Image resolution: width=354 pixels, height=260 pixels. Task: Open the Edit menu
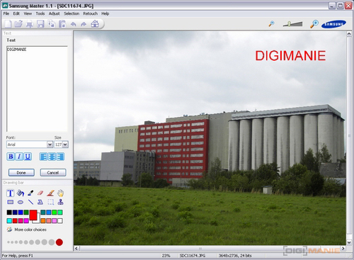click(x=16, y=13)
